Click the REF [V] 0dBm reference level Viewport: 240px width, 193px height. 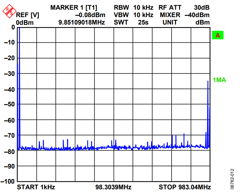coord(27,19)
